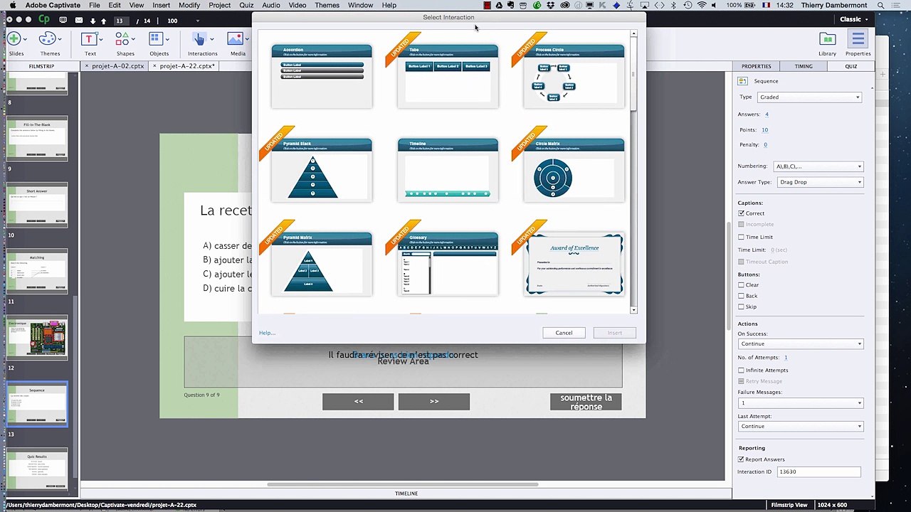
Task: Enable the Time Limit checkbox
Action: tap(741, 237)
